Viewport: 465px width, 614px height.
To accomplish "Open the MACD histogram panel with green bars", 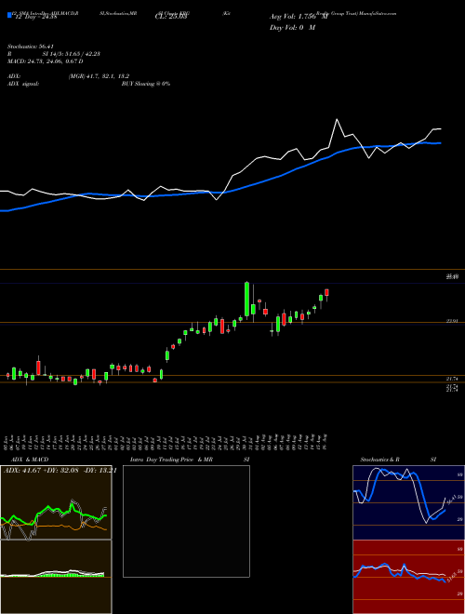I will pyautogui.click(x=56, y=577).
